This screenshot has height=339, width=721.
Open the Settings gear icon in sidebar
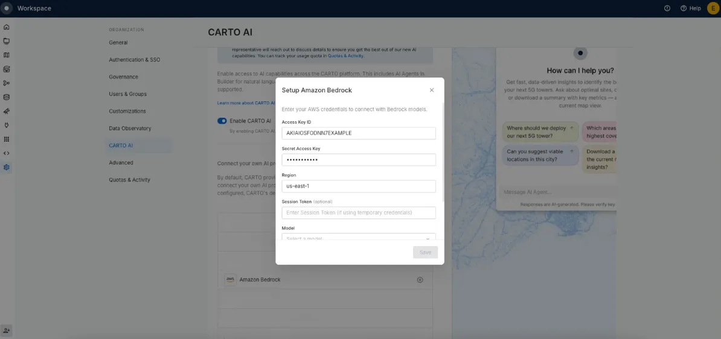point(7,168)
